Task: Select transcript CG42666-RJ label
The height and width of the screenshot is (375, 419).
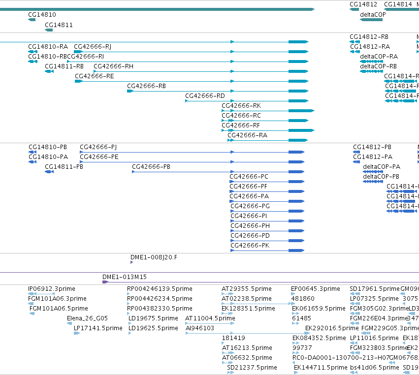Action: pos(93,47)
